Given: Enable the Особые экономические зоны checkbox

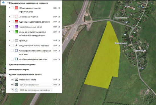Looking at the screenshot, I should tap(12, 59).
